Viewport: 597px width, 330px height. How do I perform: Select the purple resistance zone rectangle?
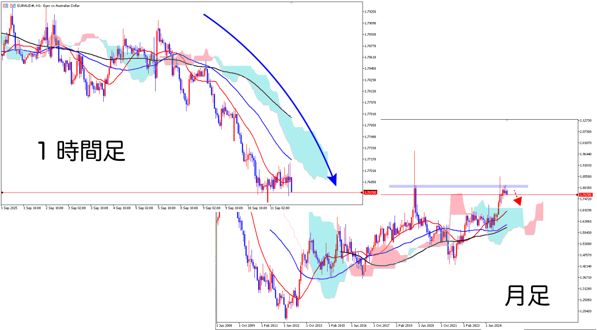[x=458, y=186]
